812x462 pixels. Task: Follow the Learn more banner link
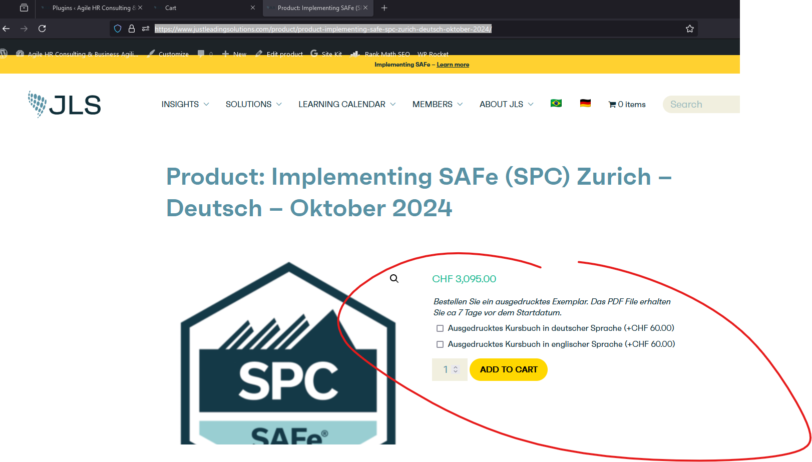[453, 65]
